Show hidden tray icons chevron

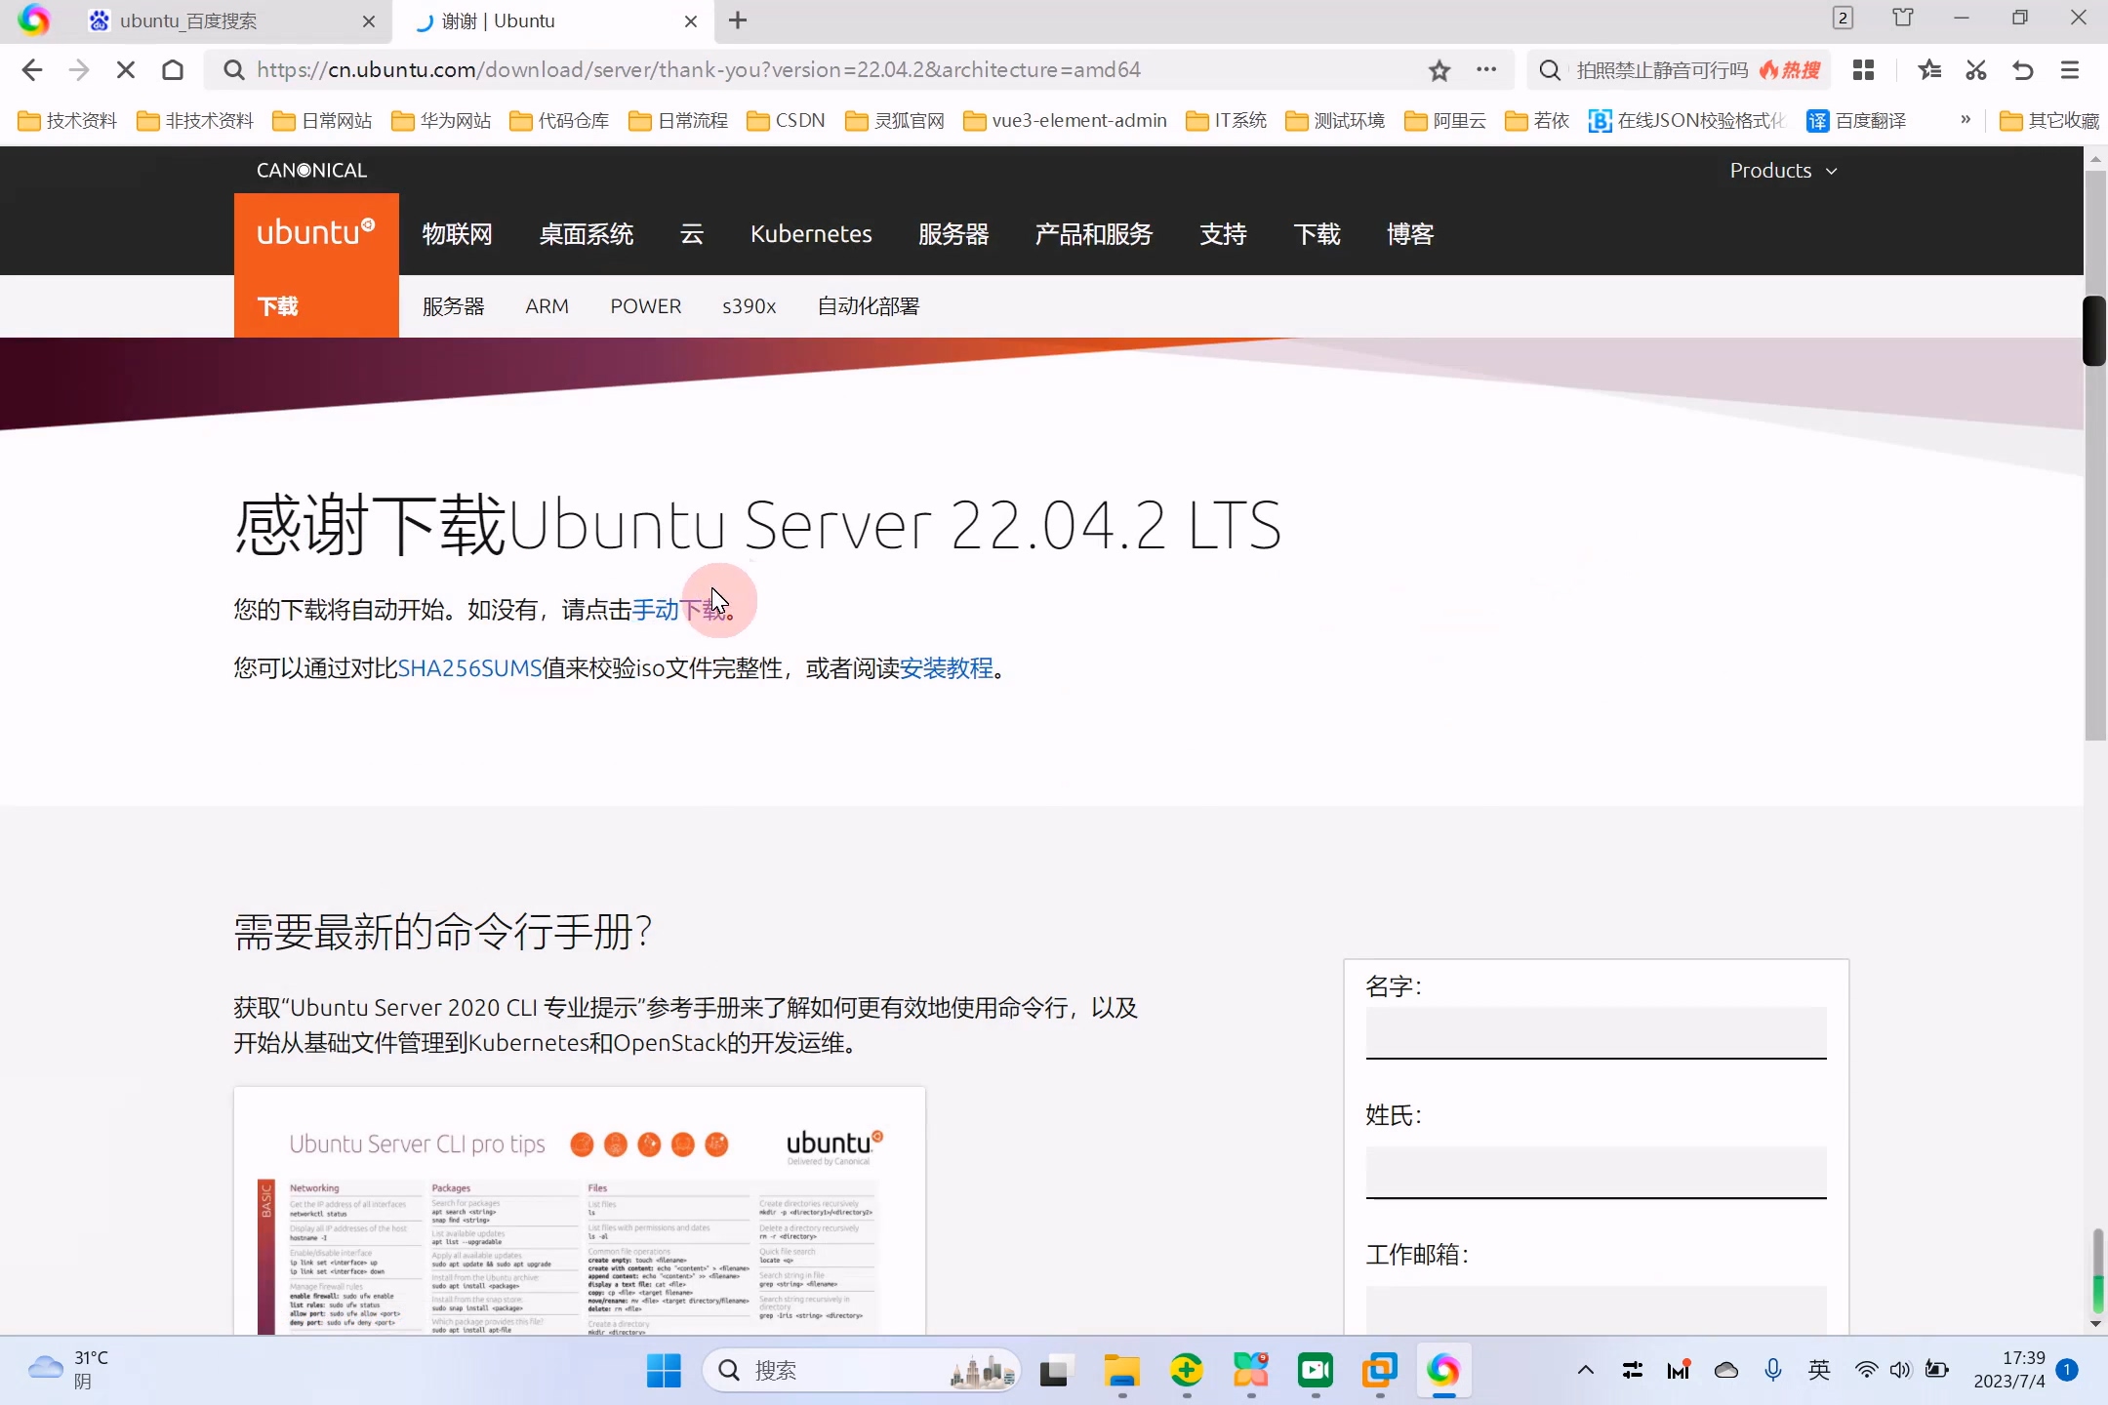point(1586,1370)
